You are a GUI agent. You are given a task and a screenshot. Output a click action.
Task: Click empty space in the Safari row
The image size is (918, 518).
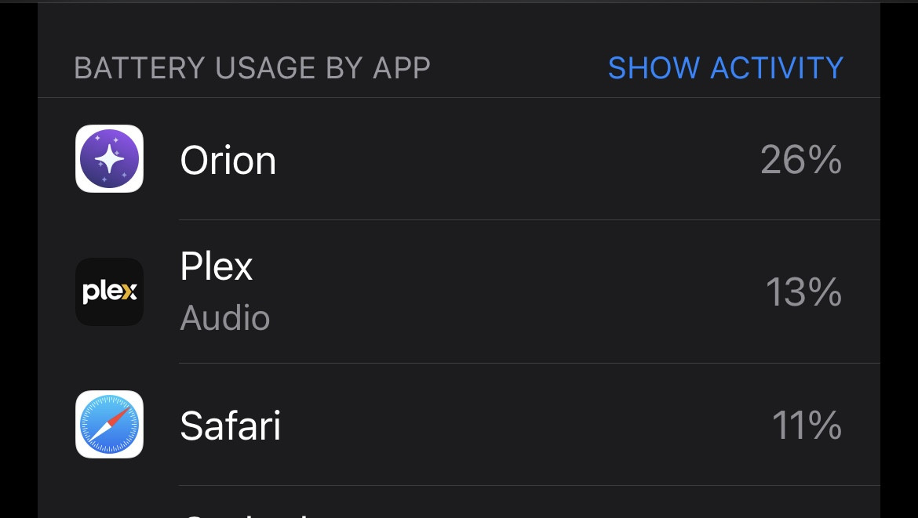(510, 426)
